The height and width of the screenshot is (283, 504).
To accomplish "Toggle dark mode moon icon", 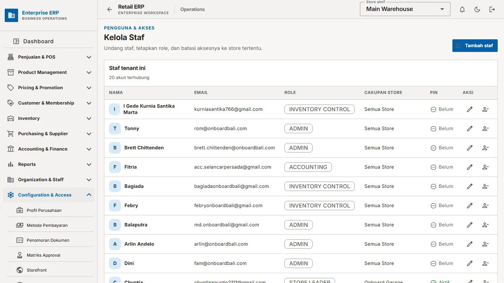I will coord(477,9).
